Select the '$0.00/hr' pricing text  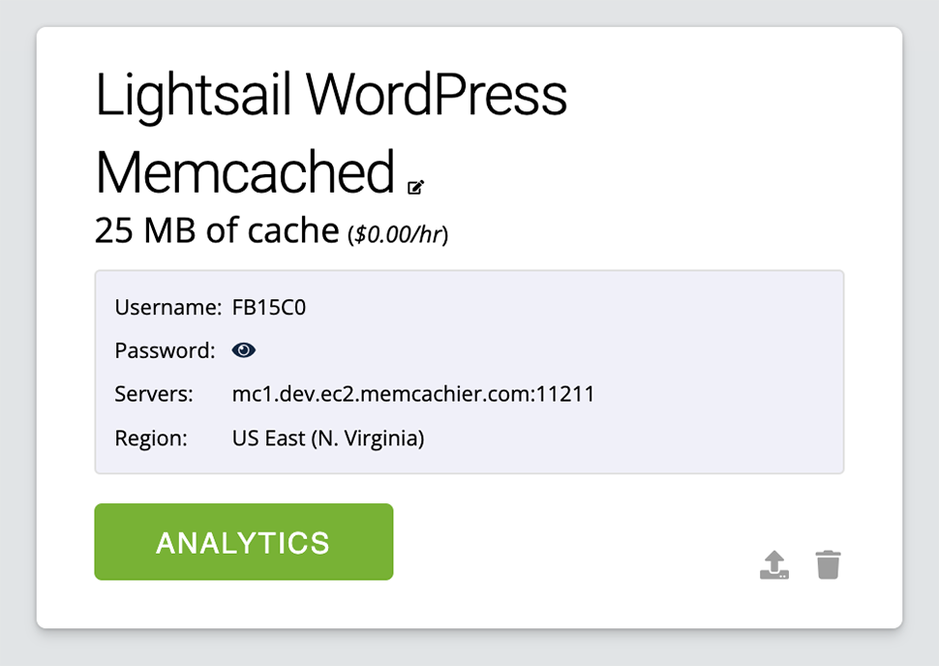400,232
